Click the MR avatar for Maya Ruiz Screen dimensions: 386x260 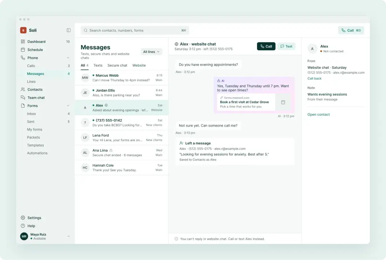[24, 236]
